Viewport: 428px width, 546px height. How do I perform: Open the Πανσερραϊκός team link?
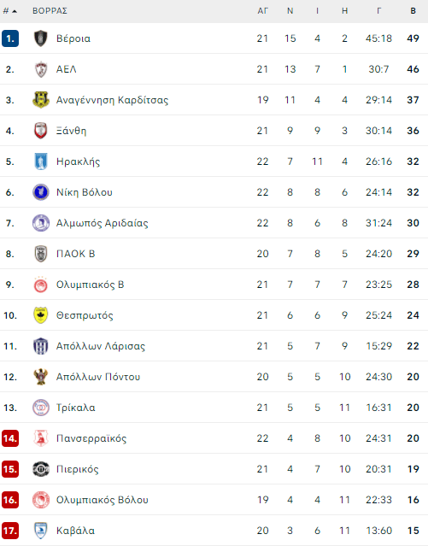tap(91, 438)
